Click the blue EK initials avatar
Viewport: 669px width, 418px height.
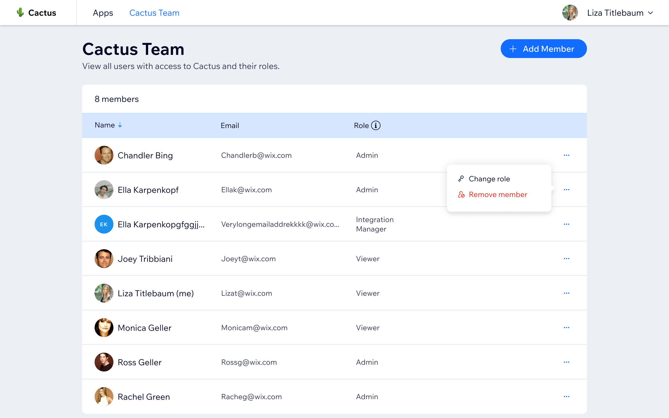click(x=104, y=224)
